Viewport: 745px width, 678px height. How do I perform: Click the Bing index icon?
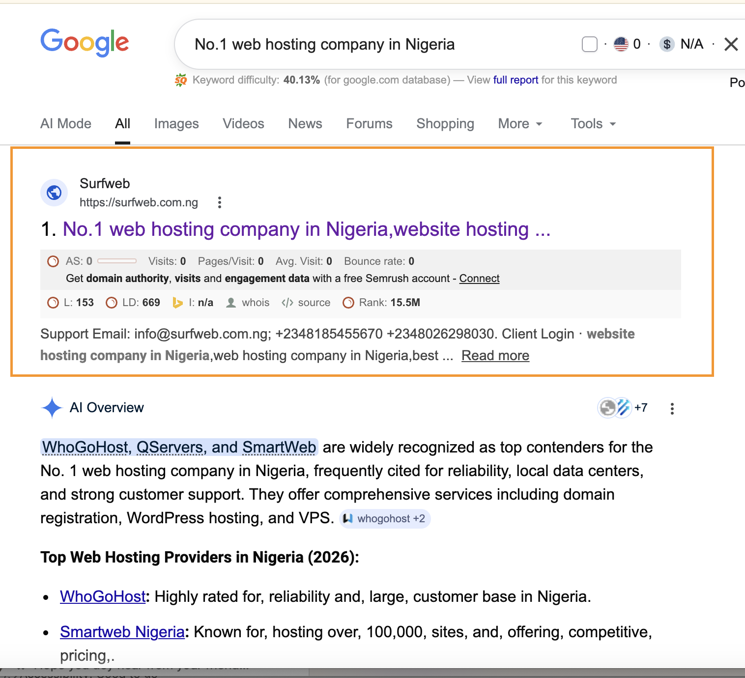click(177, 303)
